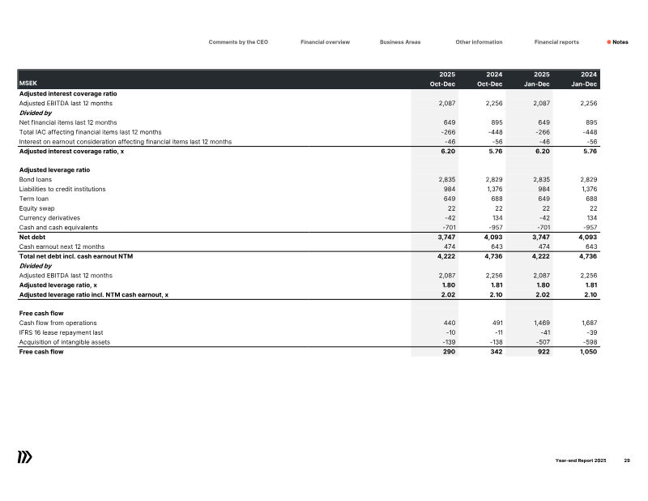Screen dimensions: 648x501
Task: Click 'Total IAC affecting financial items' row label
Action: (90, 132)
